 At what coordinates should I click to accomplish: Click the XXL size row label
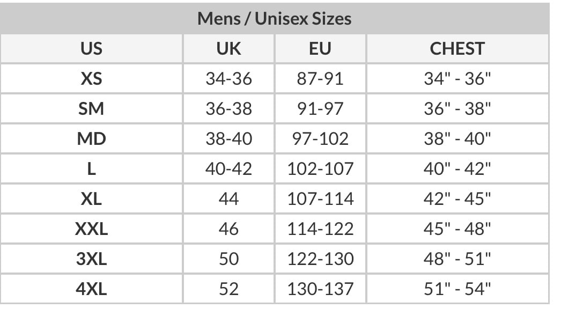(91, 229)
